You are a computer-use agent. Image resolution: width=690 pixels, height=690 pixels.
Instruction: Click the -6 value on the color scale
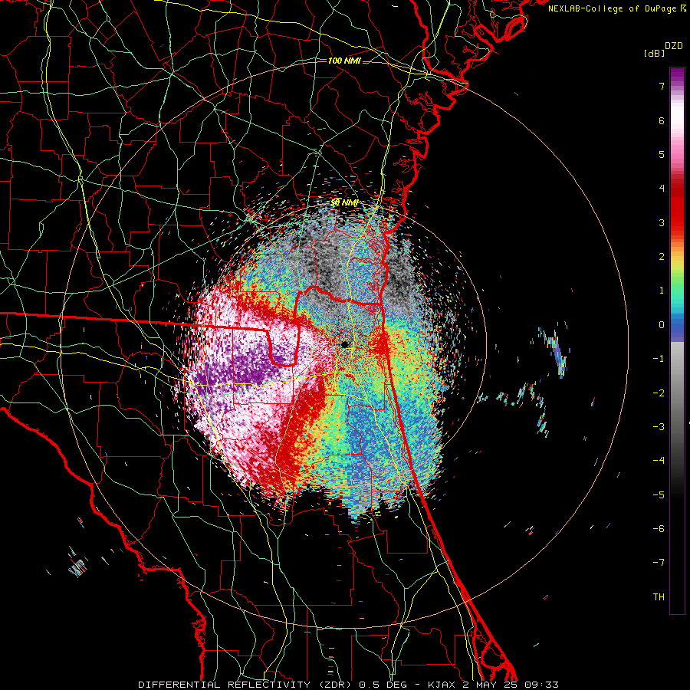point(659,529)
